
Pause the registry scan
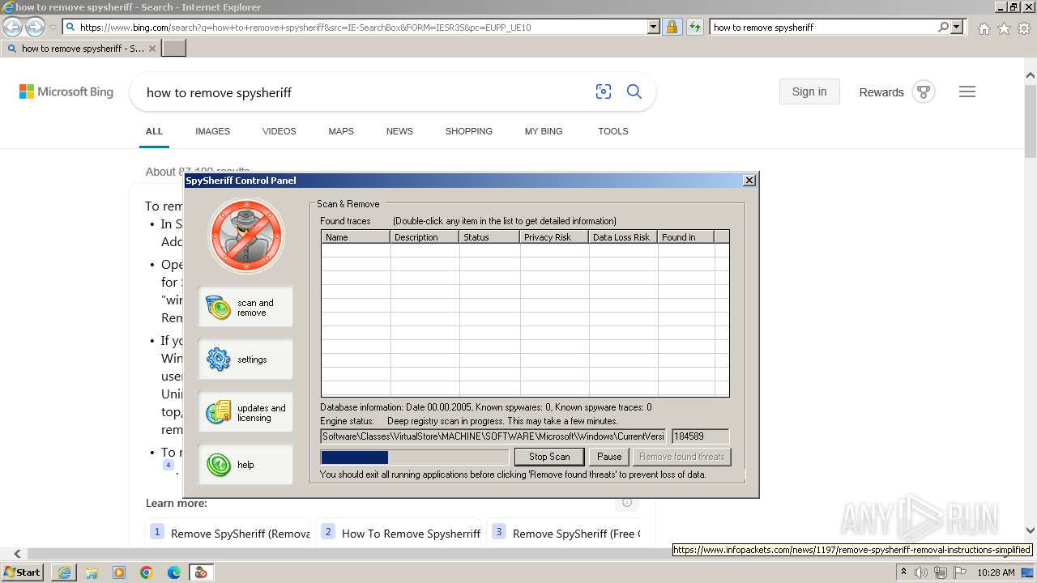tap(609, 457)
